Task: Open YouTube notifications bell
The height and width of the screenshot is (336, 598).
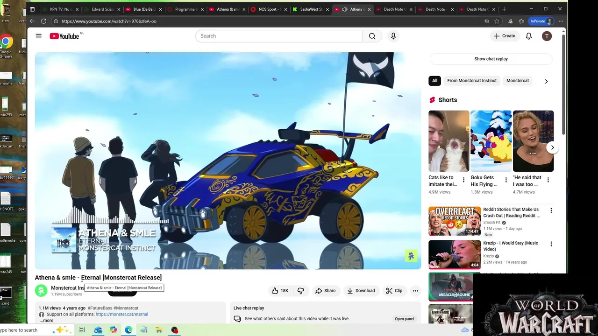Action: coord(529,36)
